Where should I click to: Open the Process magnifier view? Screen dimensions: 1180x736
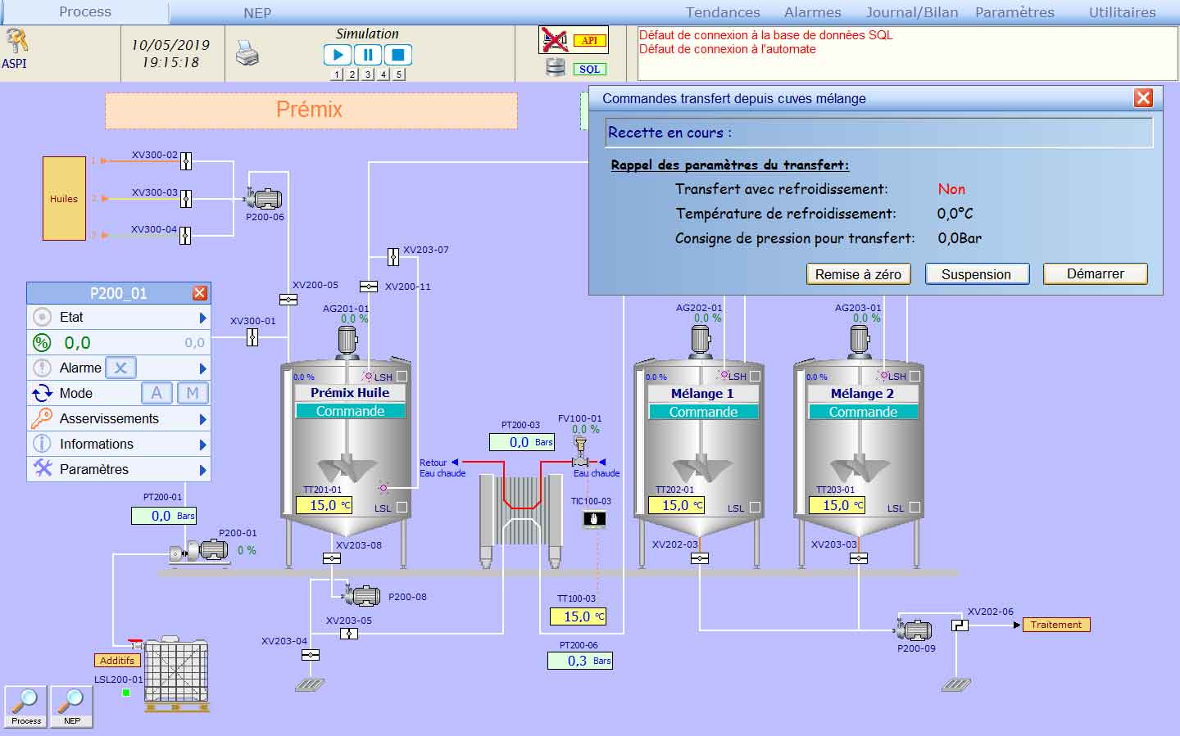point(26,707)
